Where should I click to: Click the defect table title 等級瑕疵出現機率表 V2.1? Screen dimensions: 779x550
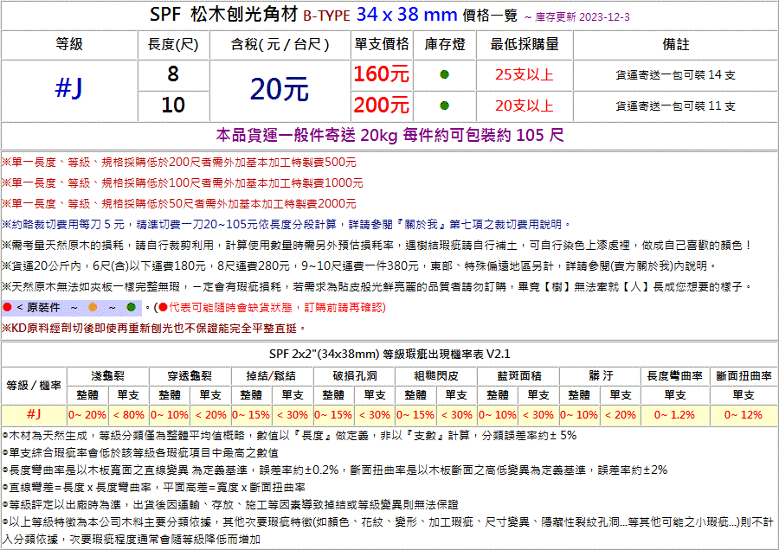point(446,354)
